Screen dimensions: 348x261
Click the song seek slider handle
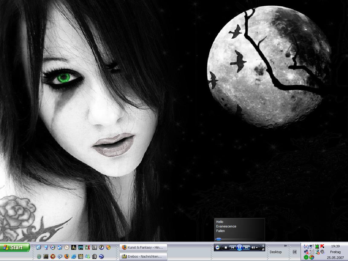coord(219,239)
